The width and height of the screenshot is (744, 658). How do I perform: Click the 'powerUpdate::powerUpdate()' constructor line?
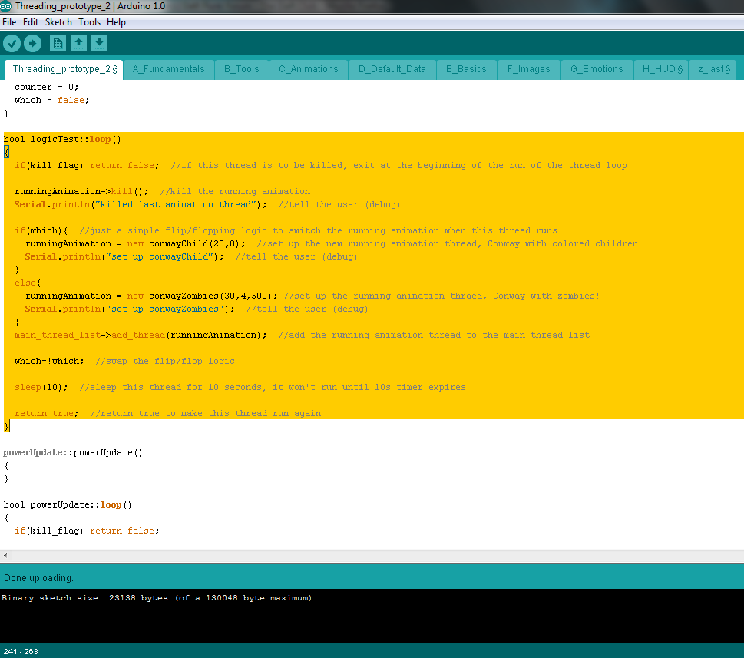[73, 452]
